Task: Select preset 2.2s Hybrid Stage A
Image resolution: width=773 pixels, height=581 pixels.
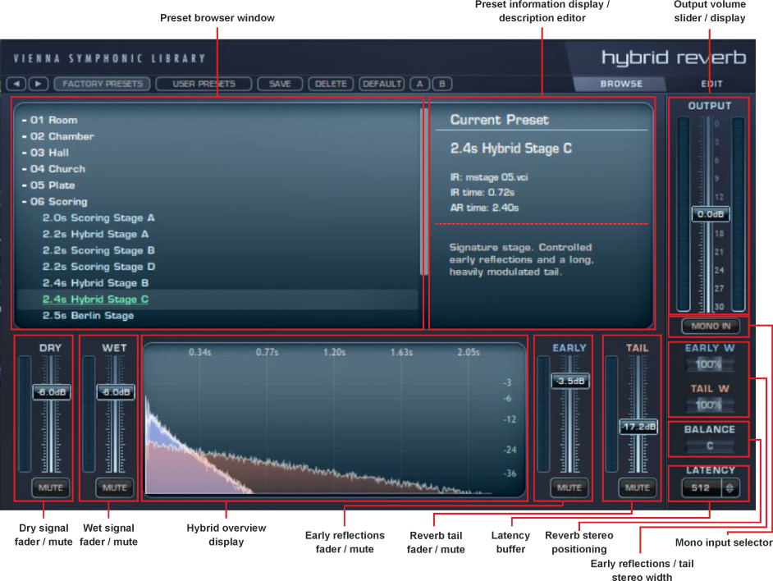Action: (96, 234)
